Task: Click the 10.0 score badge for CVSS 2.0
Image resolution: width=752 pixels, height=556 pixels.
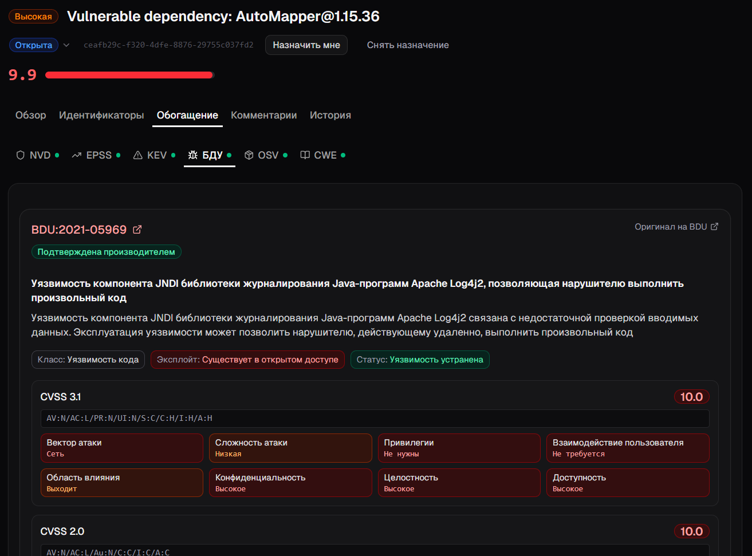Action: [691, 531]
